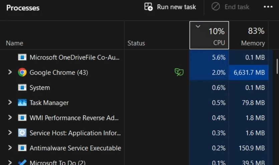Click the Service Host gear icon
The width and height of the screenshot is (279, 165).
pos(22,133)
